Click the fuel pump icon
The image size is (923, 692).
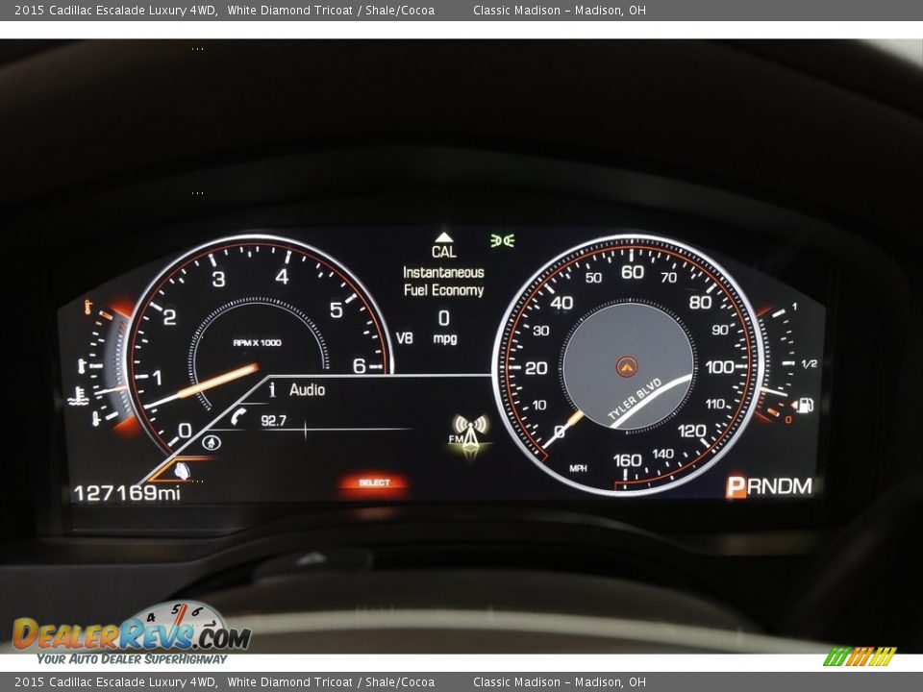(805, 405)
